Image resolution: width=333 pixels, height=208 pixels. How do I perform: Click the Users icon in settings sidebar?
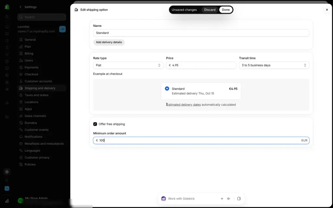(21, 60)
